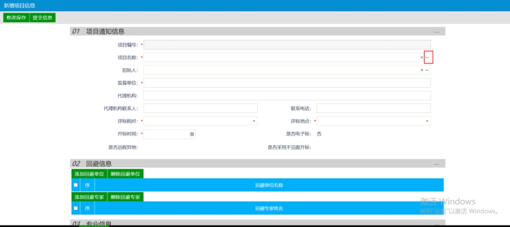Focus the 代理机构联系人 input field
The image size is (510, 227).
point(200,108)
